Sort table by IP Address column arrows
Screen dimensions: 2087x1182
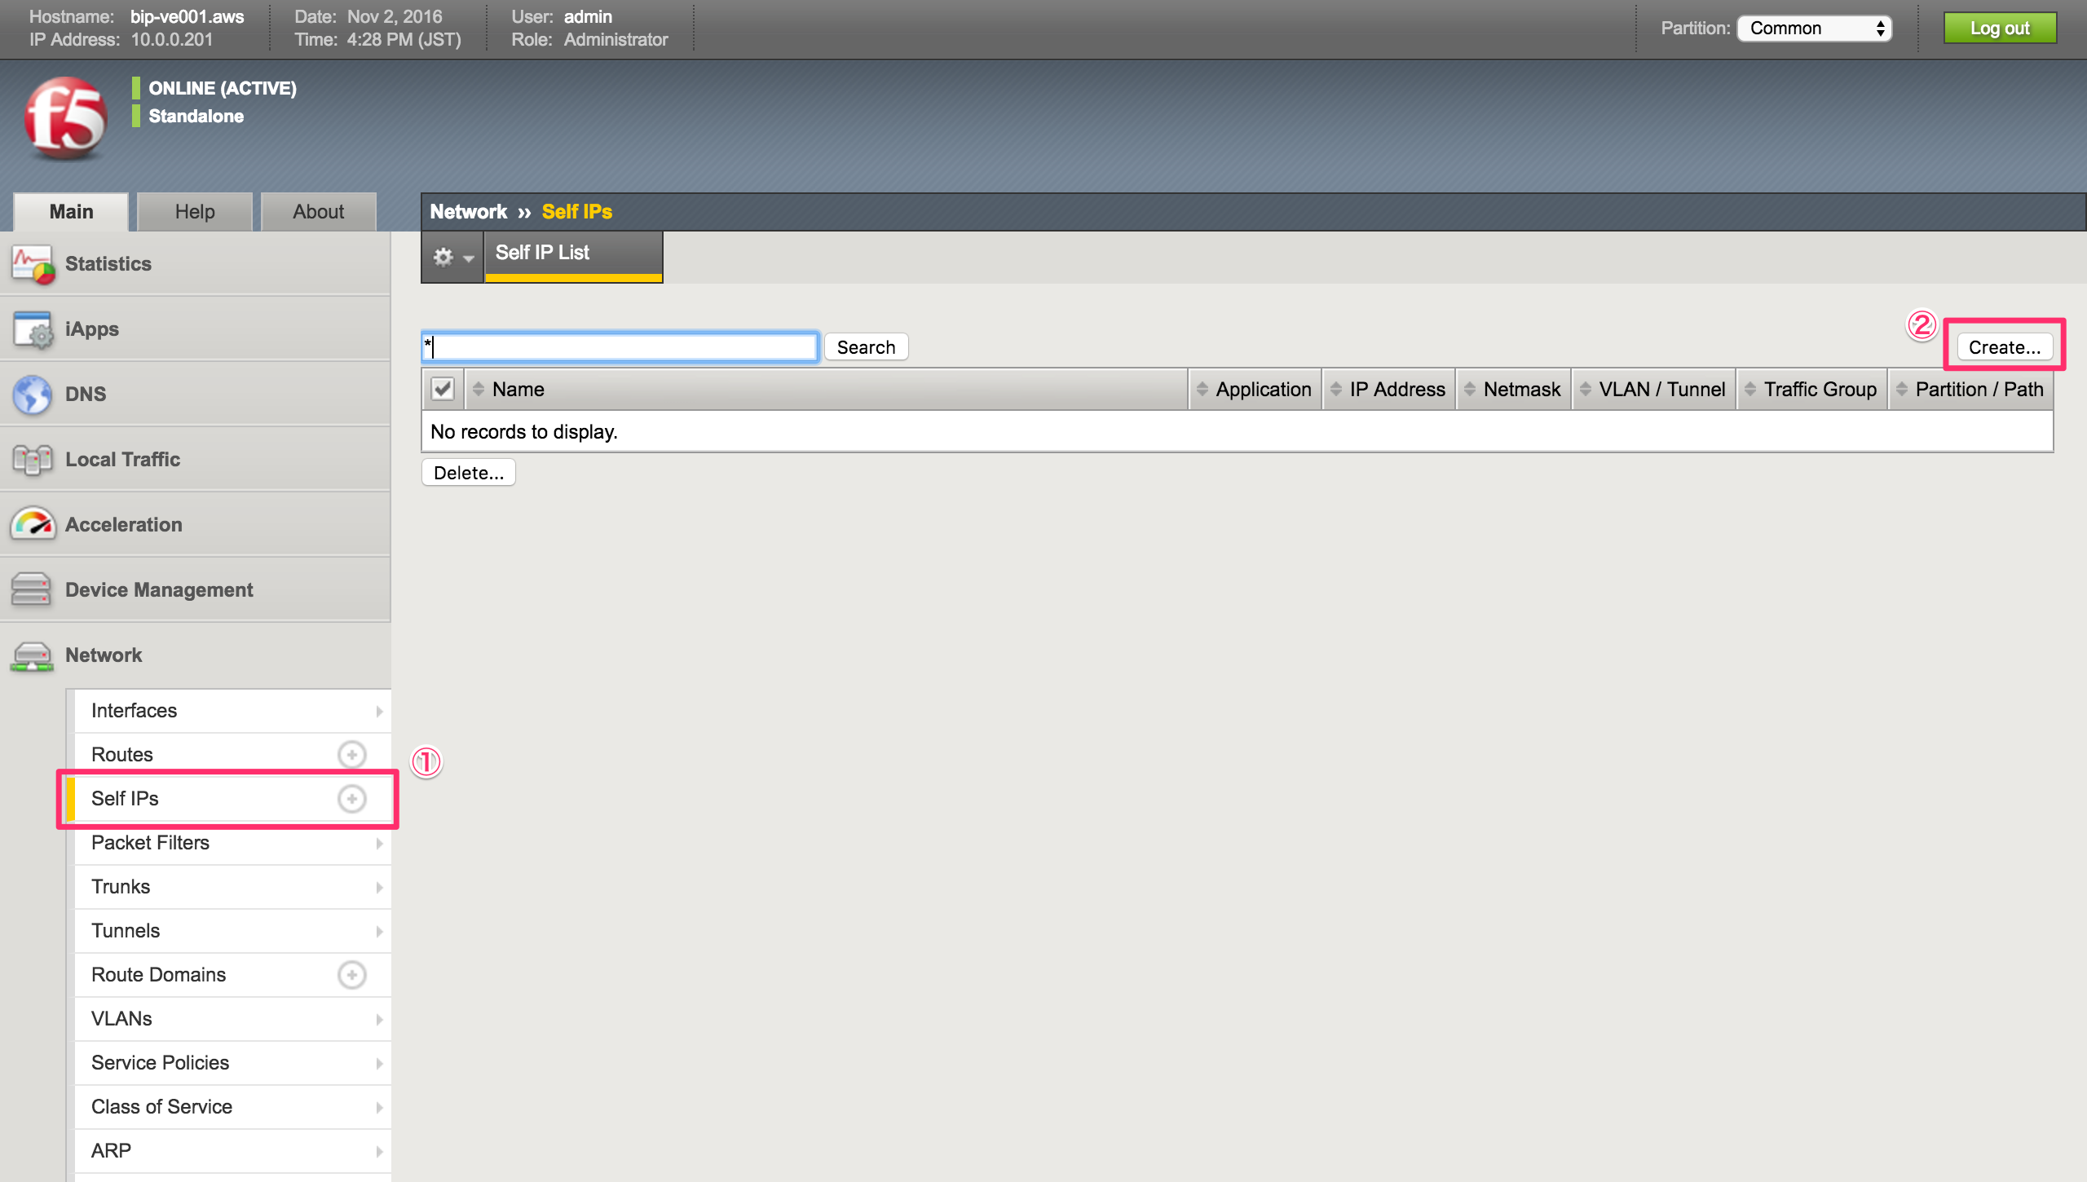click(1335, 389)
